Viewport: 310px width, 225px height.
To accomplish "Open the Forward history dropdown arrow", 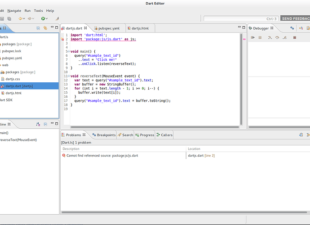I will (x=33, y=18).
